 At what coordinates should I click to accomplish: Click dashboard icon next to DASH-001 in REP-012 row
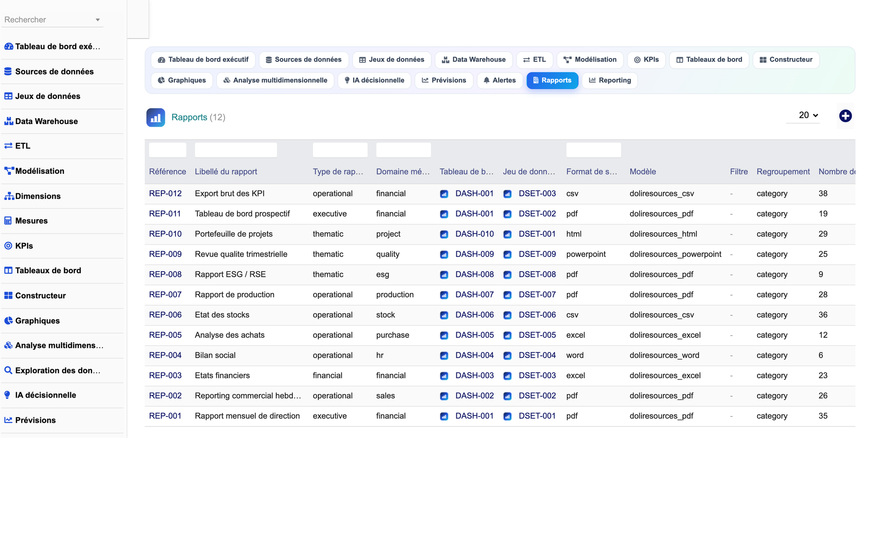click(x=444, y=194)
